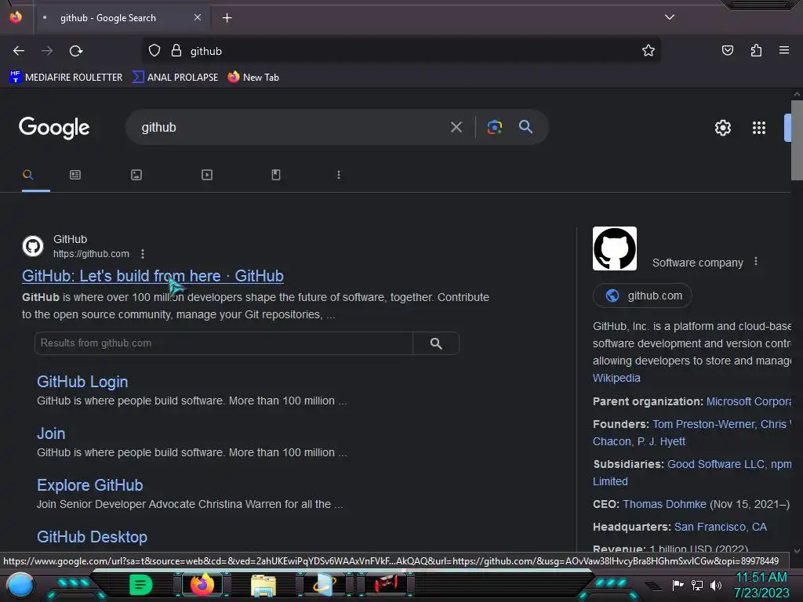Open the P. J. Hyett founder link
Image resolution: width=803 pixels, height=602 pixels.
point(661,441)
